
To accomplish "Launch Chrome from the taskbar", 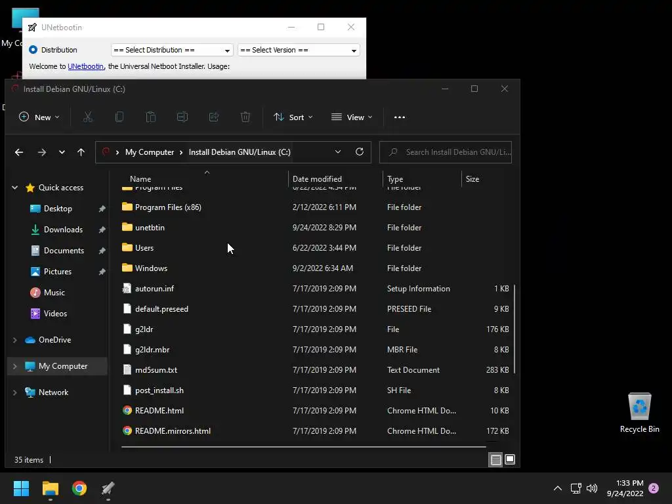I will (x=79, y=488).
